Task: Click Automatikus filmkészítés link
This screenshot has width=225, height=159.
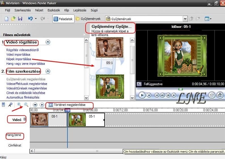Action: coord(23,97)
